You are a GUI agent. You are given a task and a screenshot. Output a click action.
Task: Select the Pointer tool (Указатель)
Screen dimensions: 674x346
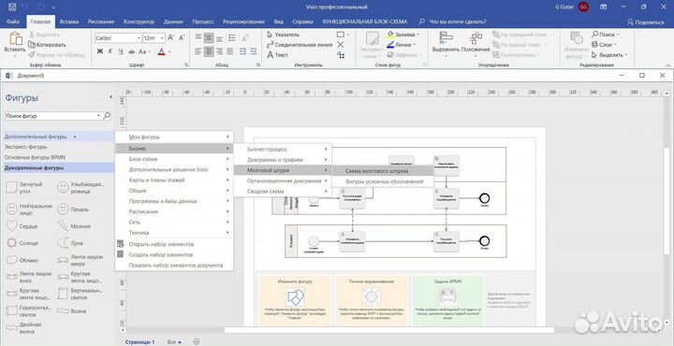point(283,35)
